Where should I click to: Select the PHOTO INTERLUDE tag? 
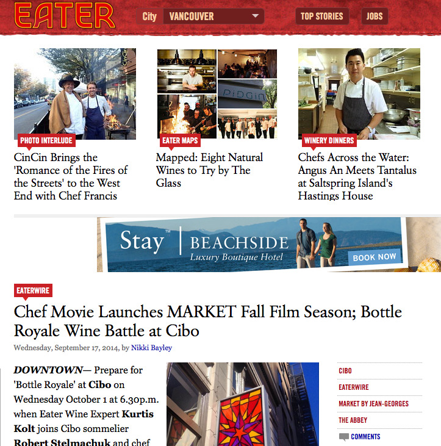coord(46,140)
